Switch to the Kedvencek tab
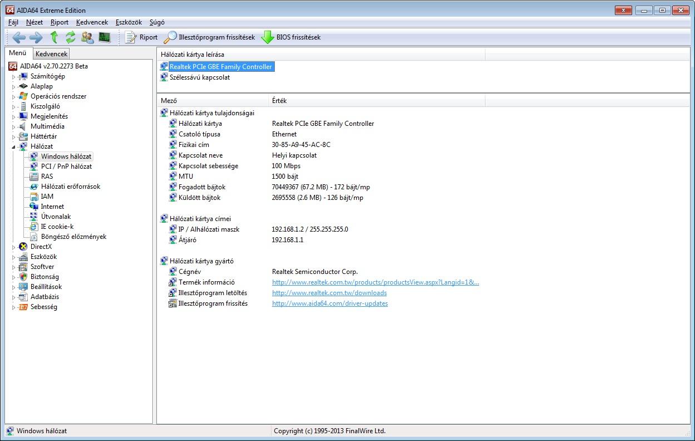The height and width of the screenshot is (441, 695). pyautogui.click(x=51, y=54)
